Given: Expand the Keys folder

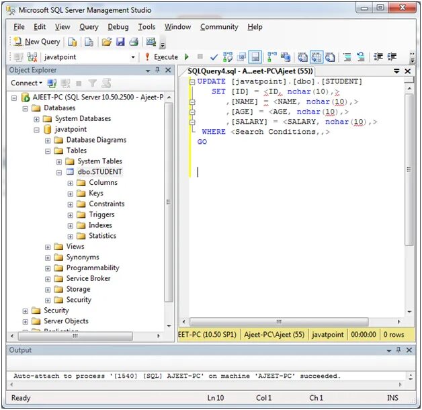Looking at the screenshot, I should (x=71, y=194).
